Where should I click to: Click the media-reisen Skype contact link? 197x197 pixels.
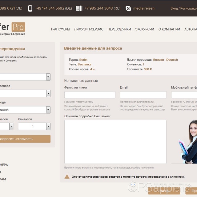(143, 8)
